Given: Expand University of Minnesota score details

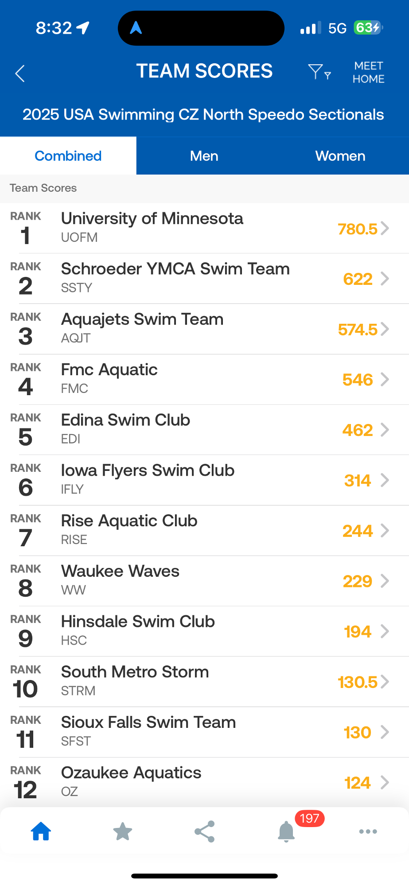Looking at the screenshot, I should [x=385, y=228].
